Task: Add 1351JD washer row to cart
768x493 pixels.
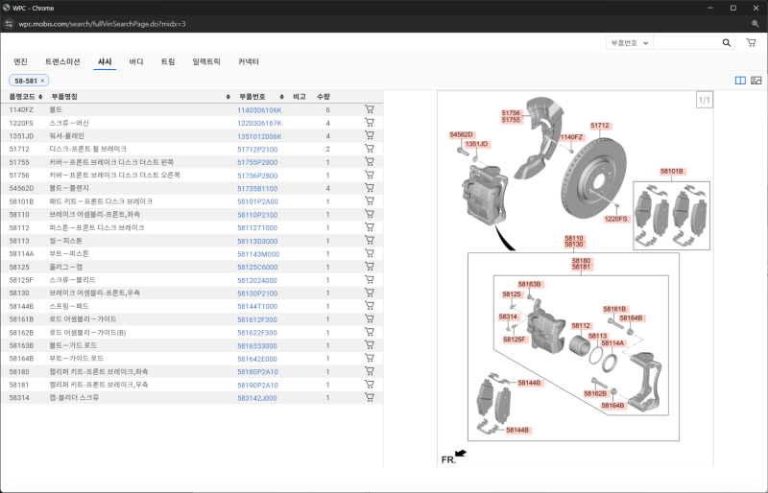Action: [370, 135]
